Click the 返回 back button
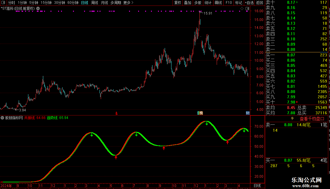Viewport: 330px width, 189px height. [260, 3]
